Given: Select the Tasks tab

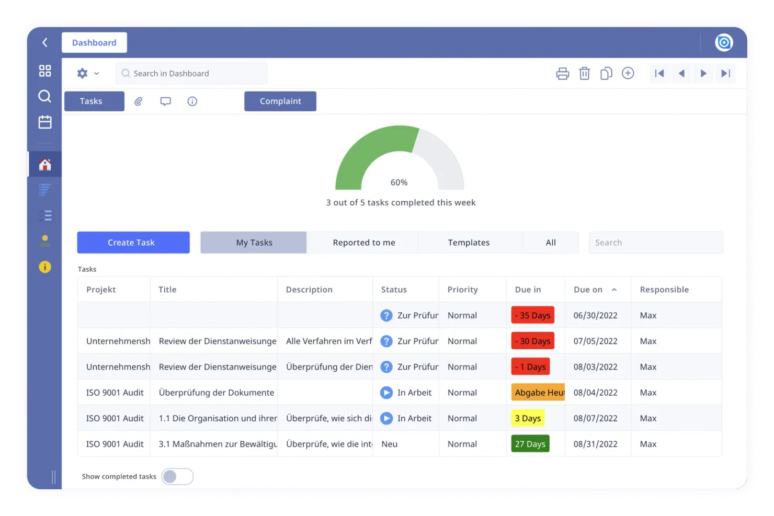Looking at the screenshot, I should pos(94,101).
